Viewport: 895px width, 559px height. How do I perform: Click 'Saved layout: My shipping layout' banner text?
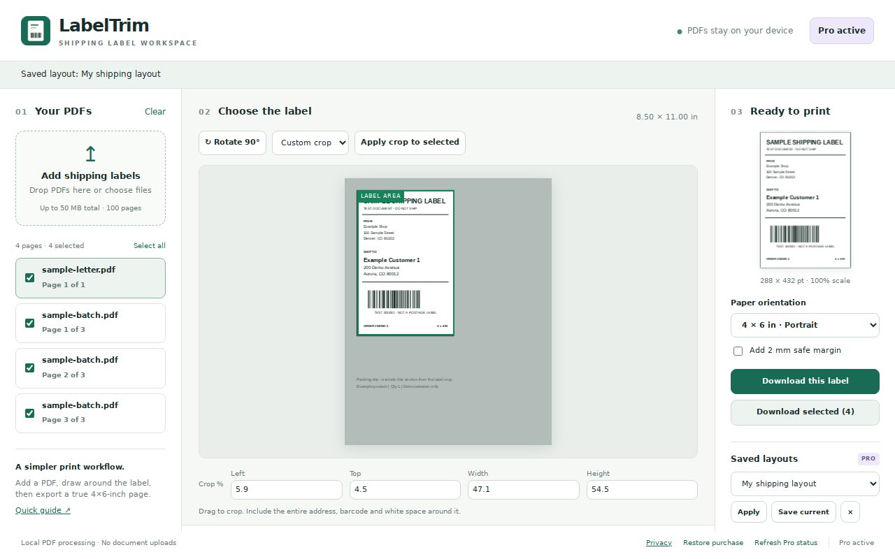91,74
